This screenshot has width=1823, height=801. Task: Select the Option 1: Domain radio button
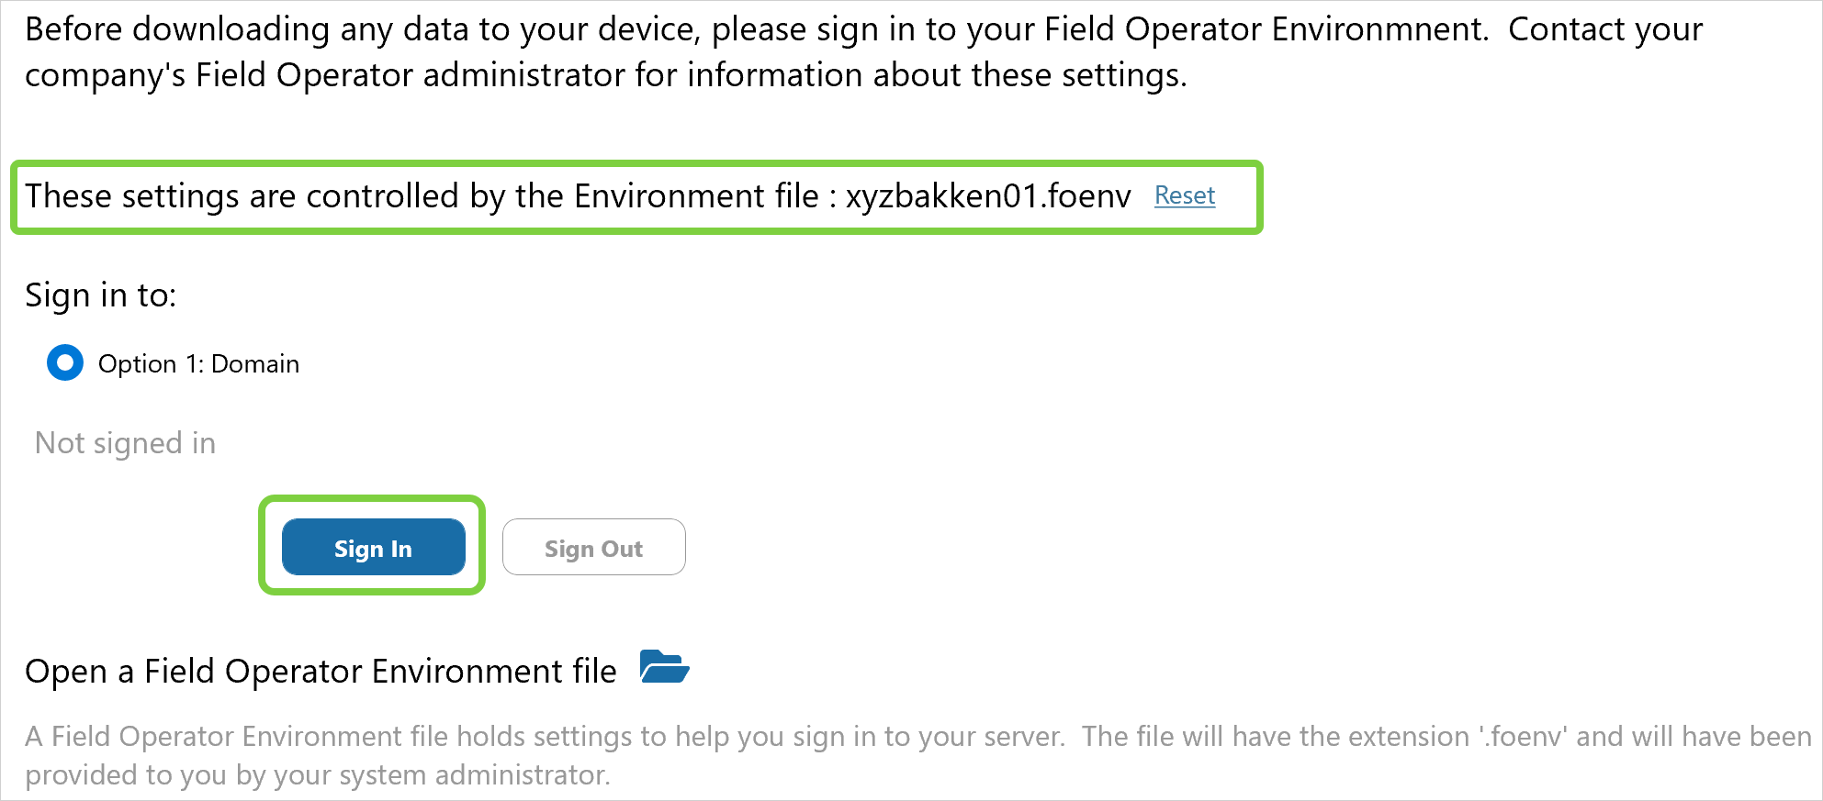click(65, 362)
